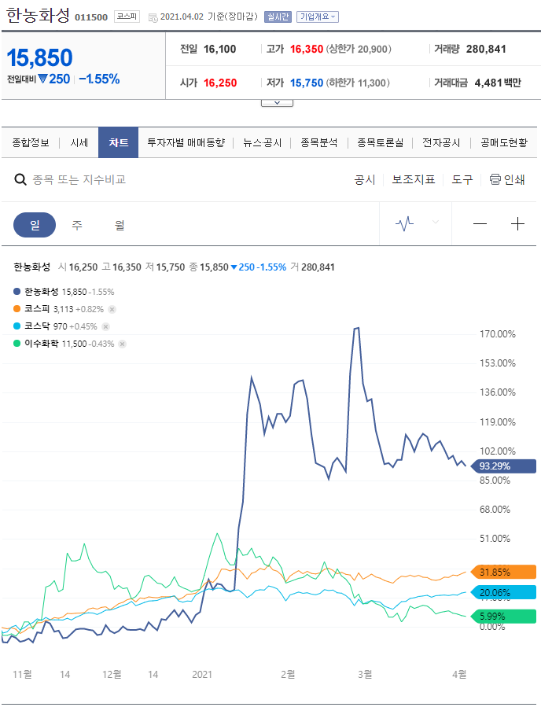541x707 pixels.
Task: Click the stock code 011500
Action: tap(91, 17)
